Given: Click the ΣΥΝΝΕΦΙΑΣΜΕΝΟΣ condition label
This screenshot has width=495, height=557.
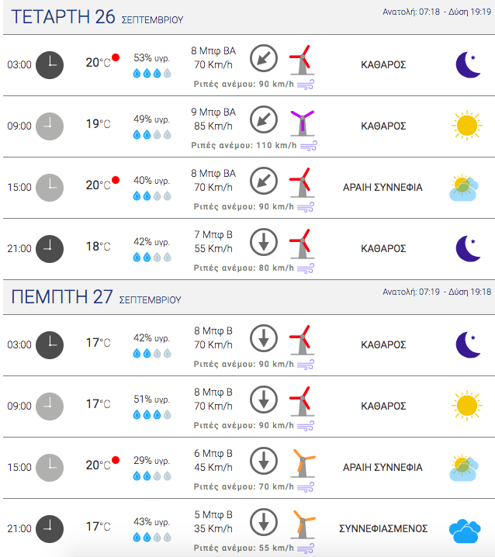Looking at the screenshot, I should (383, 528).
